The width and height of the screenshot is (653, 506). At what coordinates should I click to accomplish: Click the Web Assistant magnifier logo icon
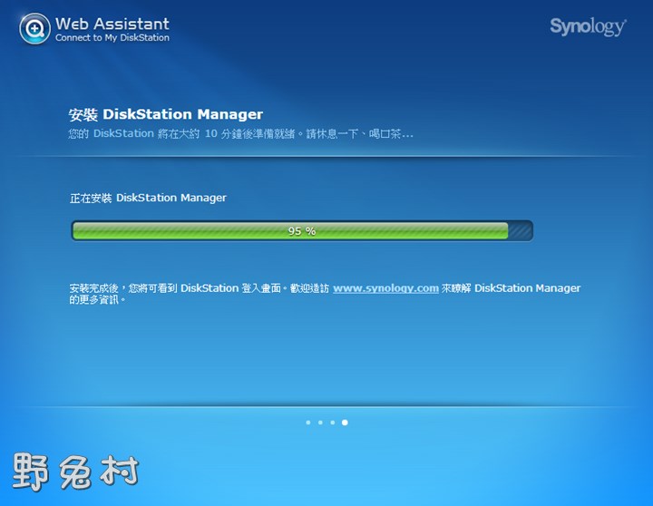pyautogui.click(x=34, y=28)
